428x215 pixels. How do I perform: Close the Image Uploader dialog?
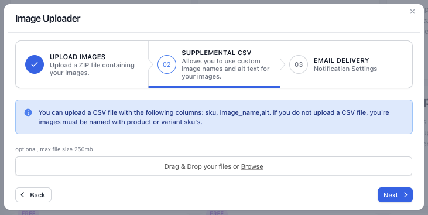[412, 12]
